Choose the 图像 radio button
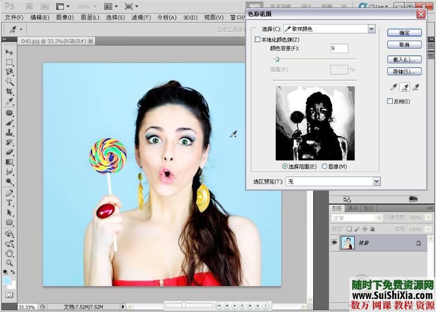Screen dimensions: 436x312 [325, 166]
